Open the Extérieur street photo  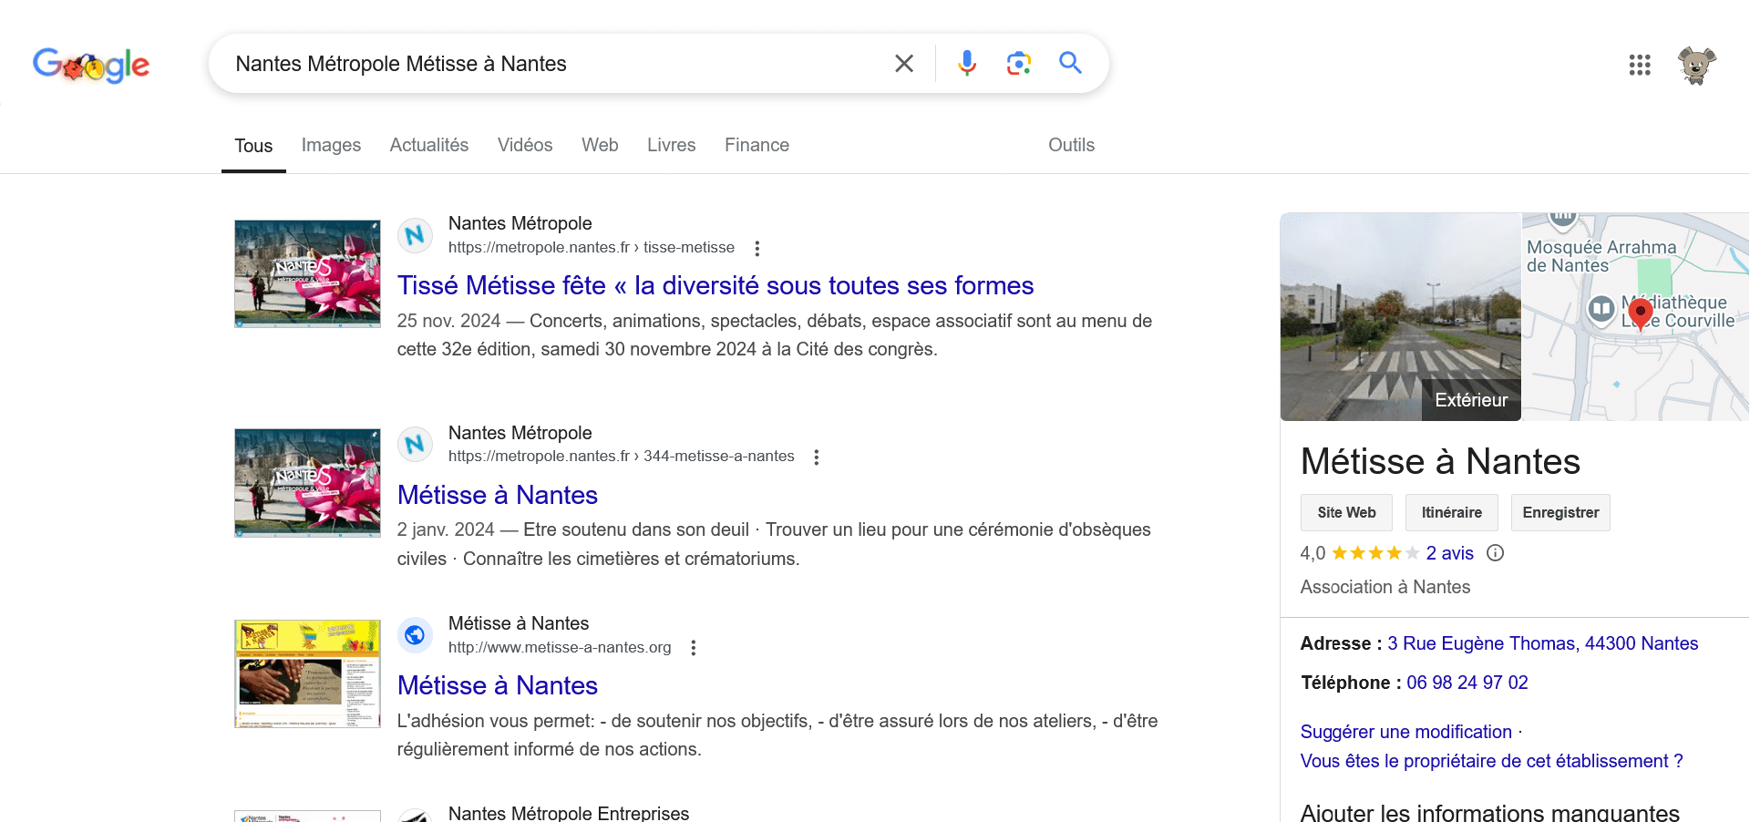[1401, 317]
